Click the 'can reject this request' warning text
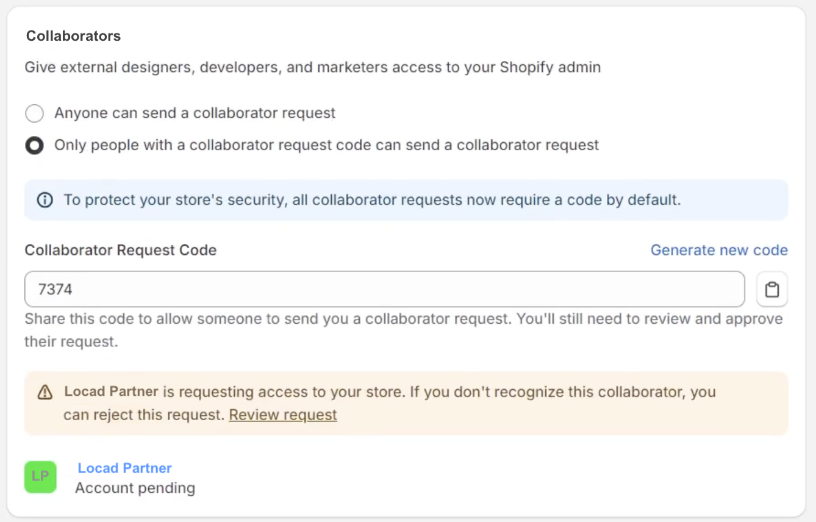 click(x=144, y=415)
